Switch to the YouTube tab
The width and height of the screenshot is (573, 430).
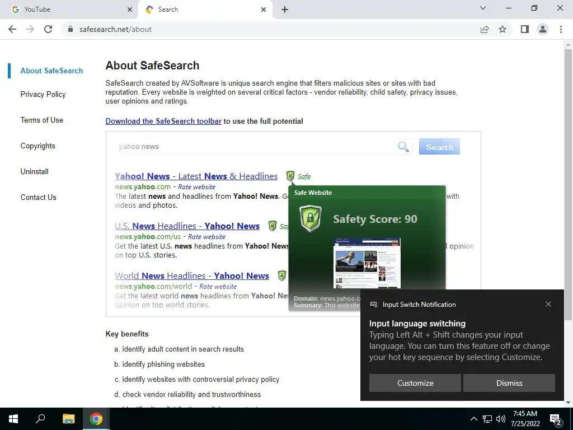[69, 10]
